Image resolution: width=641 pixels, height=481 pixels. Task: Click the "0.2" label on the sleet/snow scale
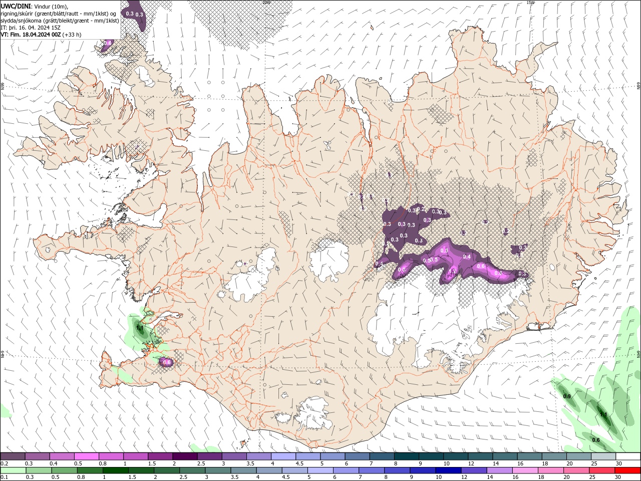(4, 463)
